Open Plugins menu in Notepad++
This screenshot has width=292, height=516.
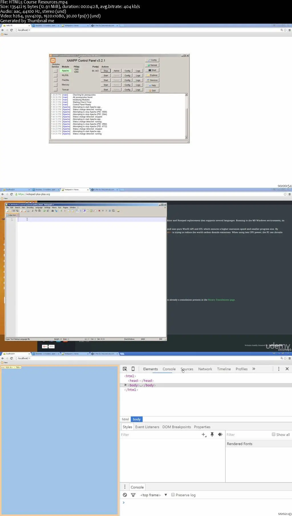[x=66, y=207]
